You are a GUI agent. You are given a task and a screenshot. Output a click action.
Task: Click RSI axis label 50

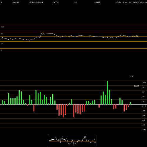tap(2, 39)
